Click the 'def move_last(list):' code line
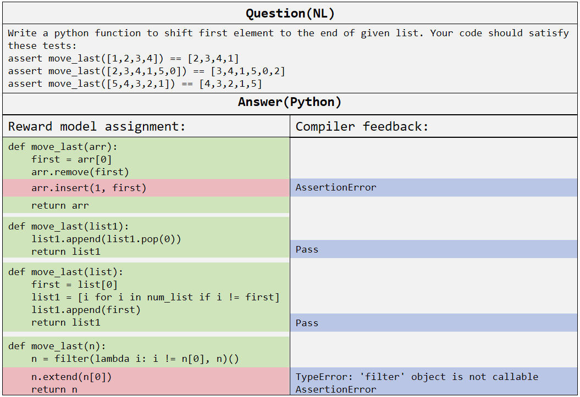 click(x=65, y=272)
